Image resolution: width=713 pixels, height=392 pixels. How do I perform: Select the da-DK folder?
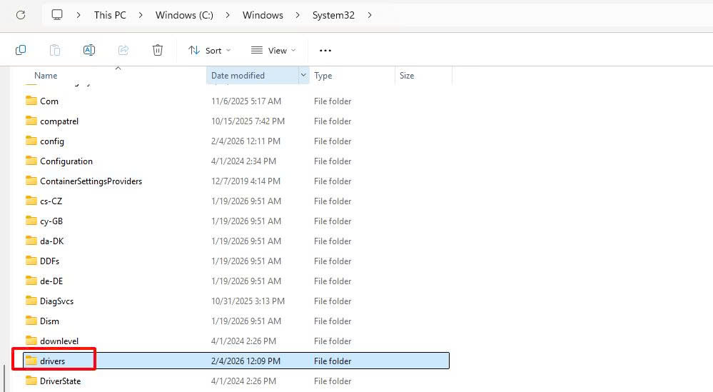pyautogui.click(x=236, y=241)
